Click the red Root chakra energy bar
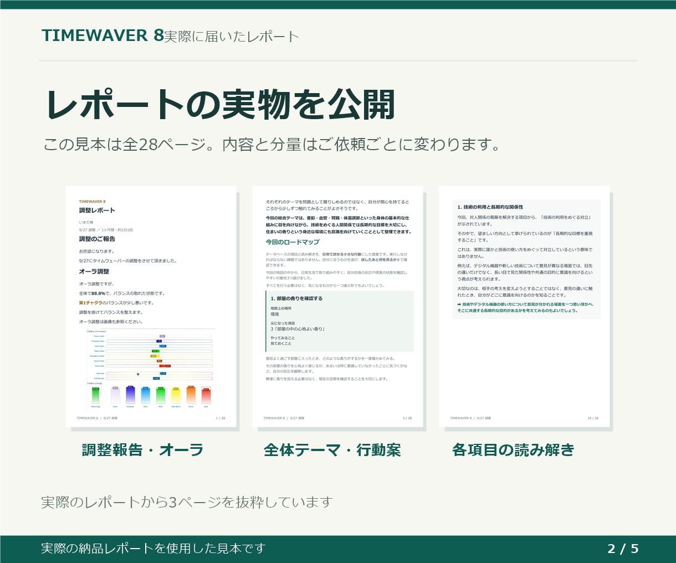Viewport: 676px width, 563px height. [206, 395]
